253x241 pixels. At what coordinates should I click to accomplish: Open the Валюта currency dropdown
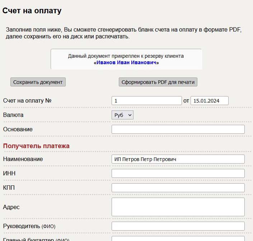coord(122,115)
